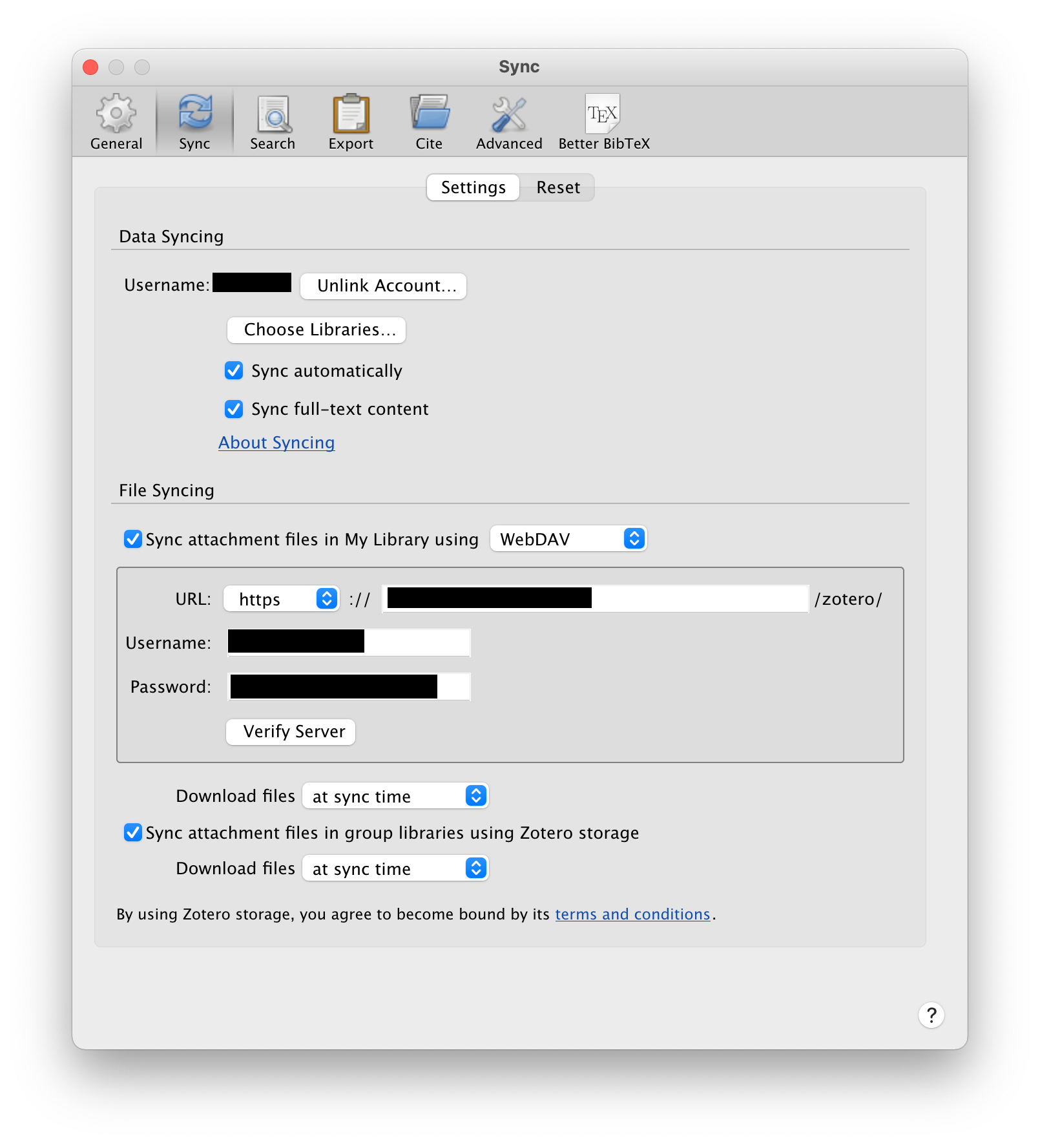This screenshot has width=1040, height=1145.
Task: Open the About Syncing link
Action: [x=276, y=443]
